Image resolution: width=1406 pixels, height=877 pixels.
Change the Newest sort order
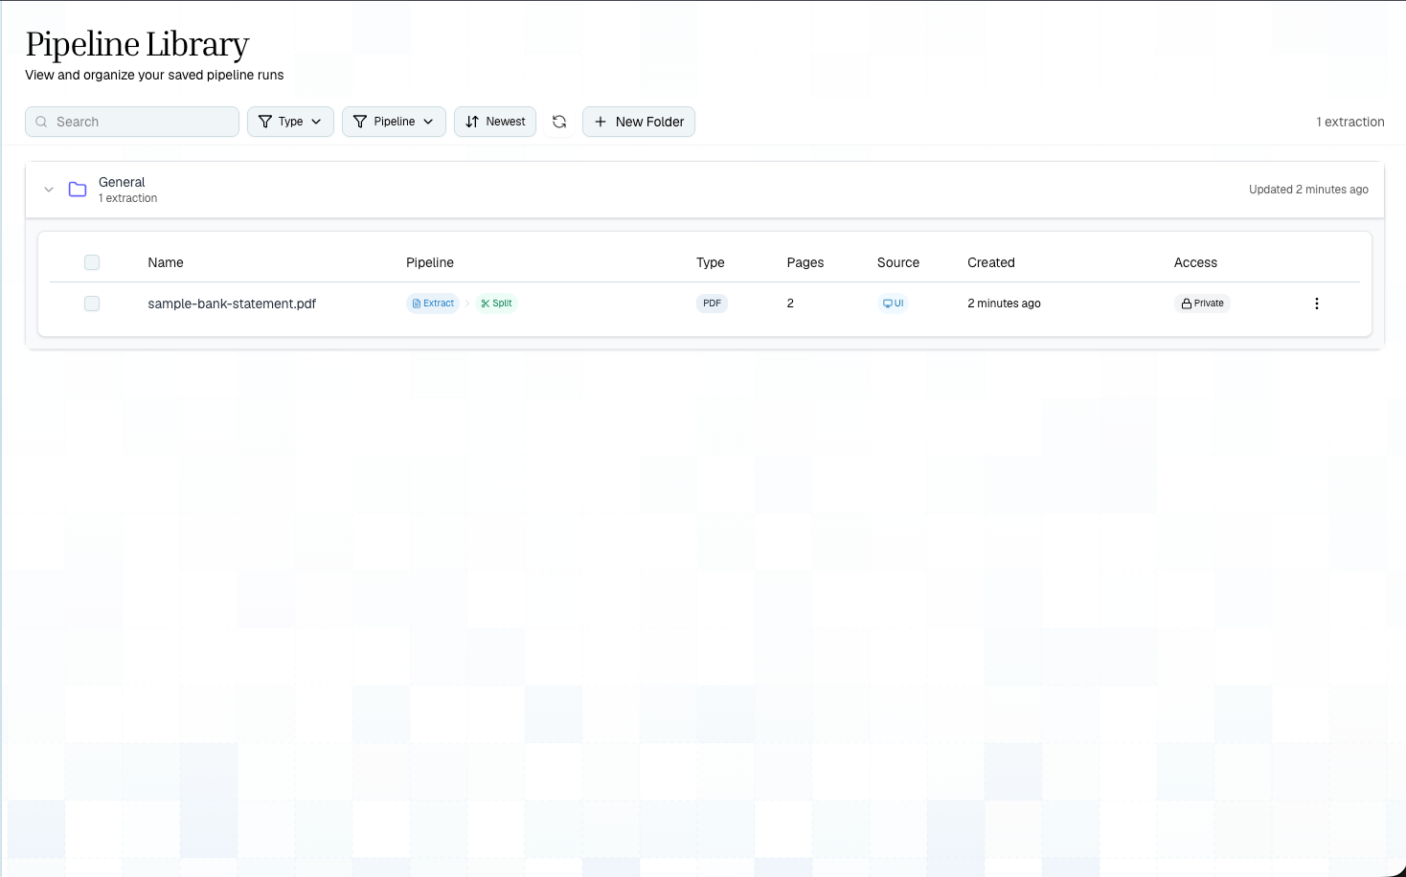[x=495, y=122]
